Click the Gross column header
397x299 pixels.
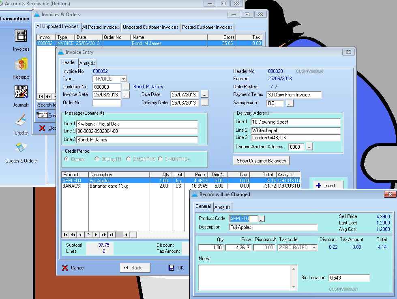point(221,37)
